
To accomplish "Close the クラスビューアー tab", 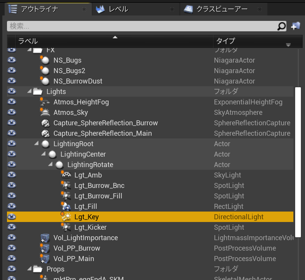I will pos(260,9).
